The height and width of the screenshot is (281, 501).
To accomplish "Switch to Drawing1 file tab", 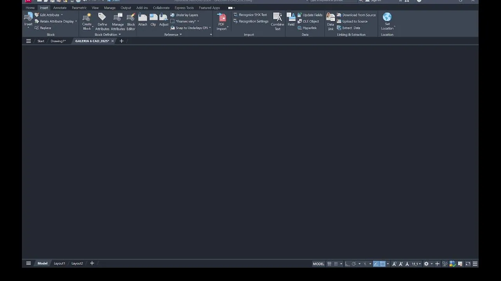I will click(x=58, y=41).
